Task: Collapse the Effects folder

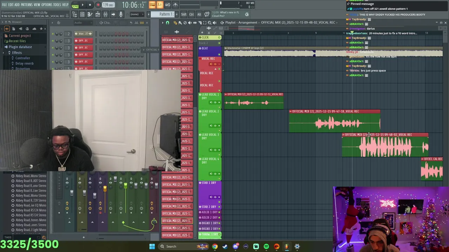Action: click(x=17, y=52)
